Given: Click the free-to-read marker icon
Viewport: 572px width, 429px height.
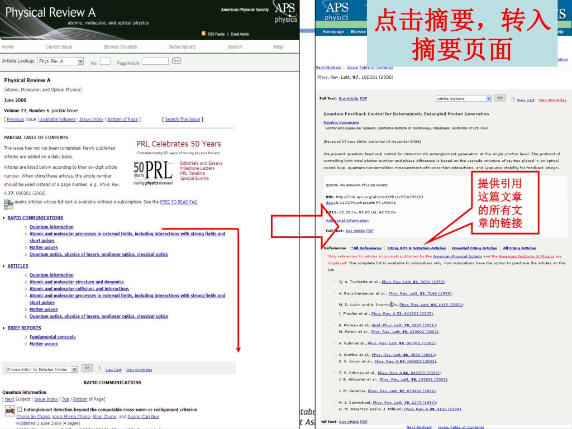Looking at the screenshot, I should click(x=8, y=204).
